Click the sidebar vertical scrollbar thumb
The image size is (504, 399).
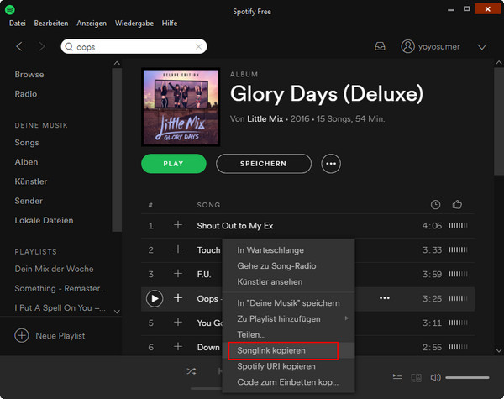(117, 150)
